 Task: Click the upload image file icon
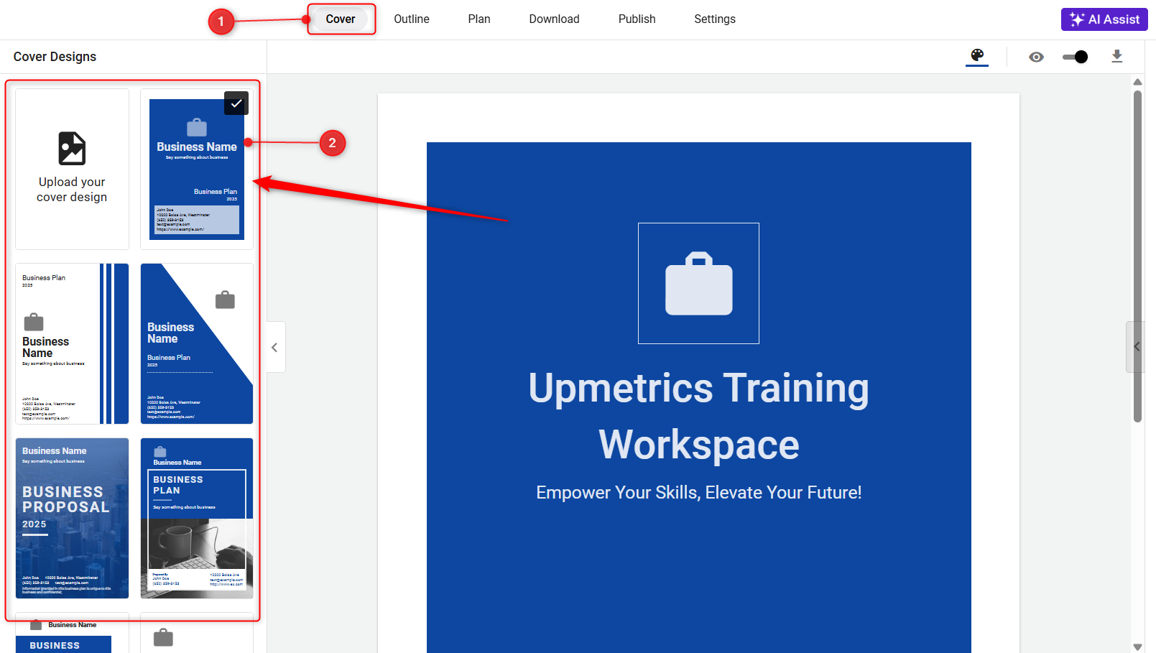point(72,149)
